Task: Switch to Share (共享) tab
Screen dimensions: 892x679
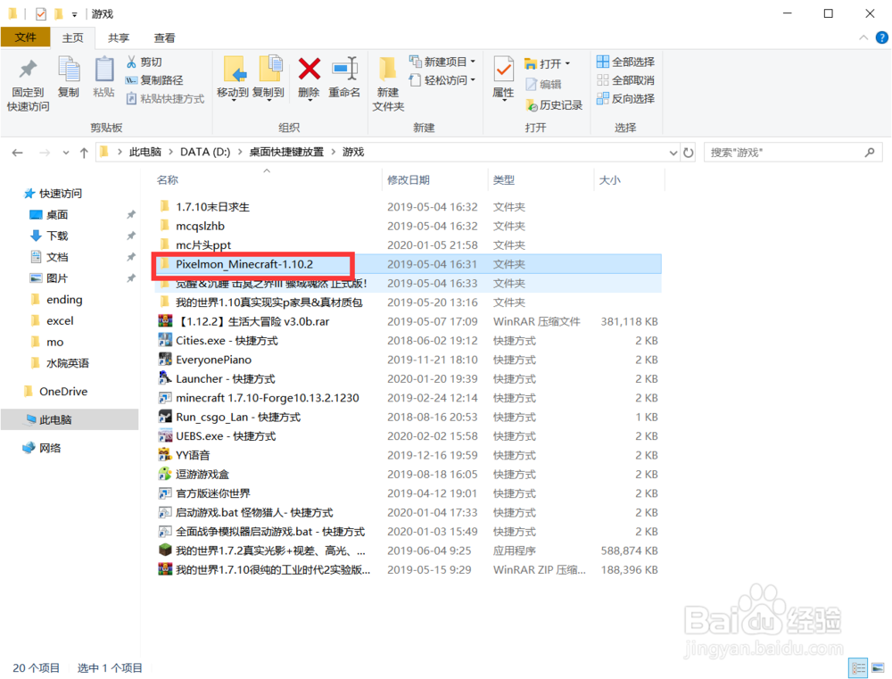Action: click(119, 37)
